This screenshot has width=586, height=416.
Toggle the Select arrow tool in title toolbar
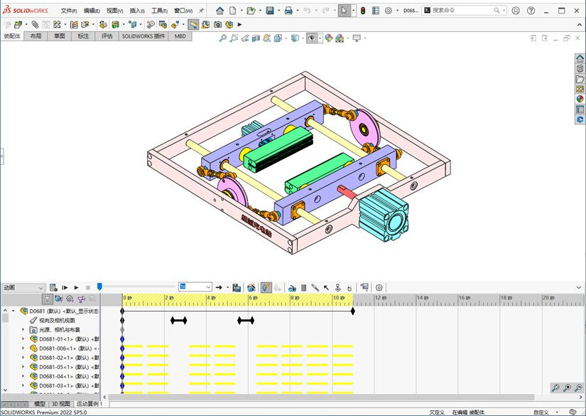[344, 11]
